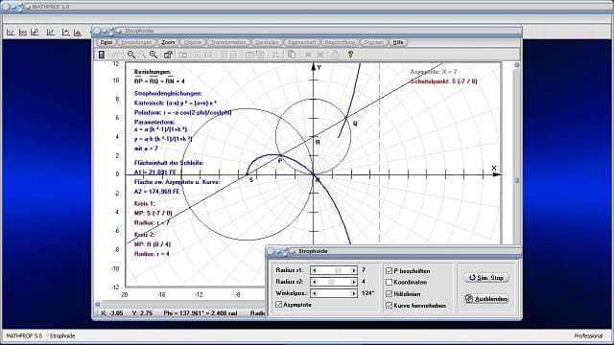Uncheck the P beschriften checkbox
Image resolution: width=614 pixels, height=345 pixels.
[x=389, y=270]
